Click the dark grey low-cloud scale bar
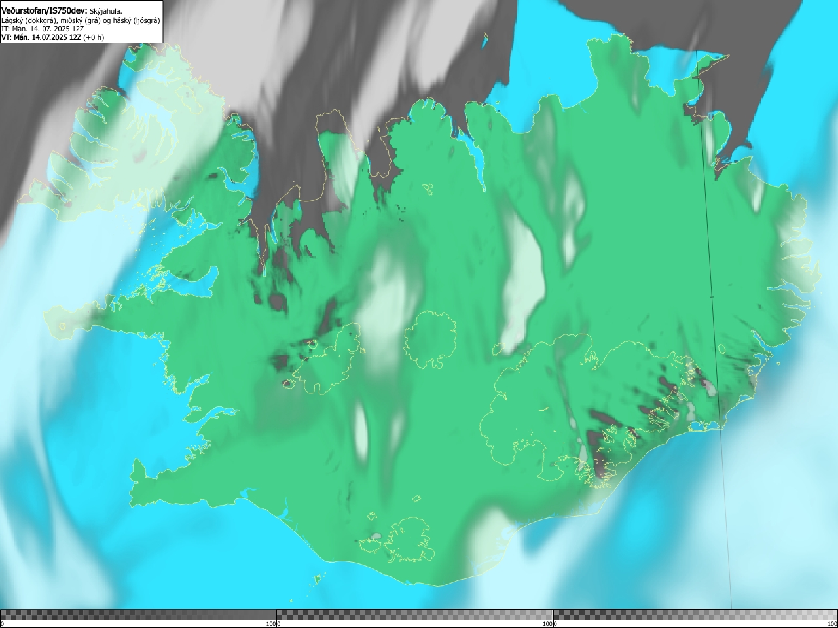This screenshot has height=628, width=838. (138, 615)
